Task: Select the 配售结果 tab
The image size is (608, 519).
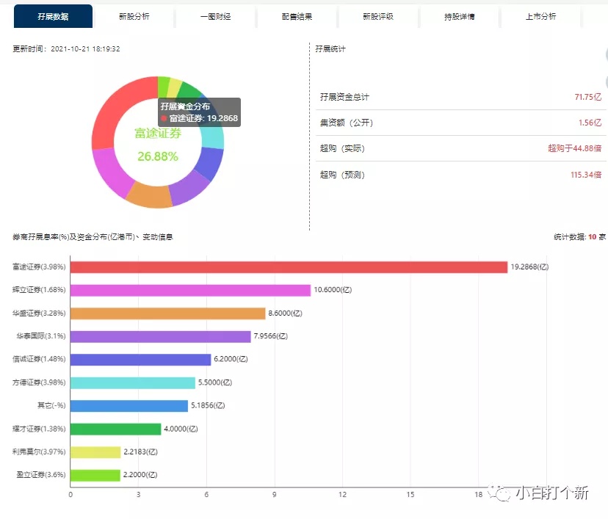Action: [297, 16]
